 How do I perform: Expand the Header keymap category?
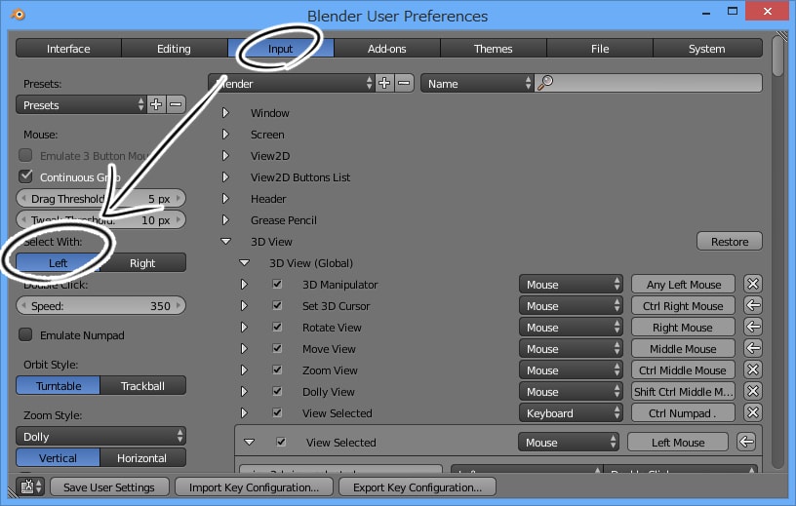coord(226,199)
